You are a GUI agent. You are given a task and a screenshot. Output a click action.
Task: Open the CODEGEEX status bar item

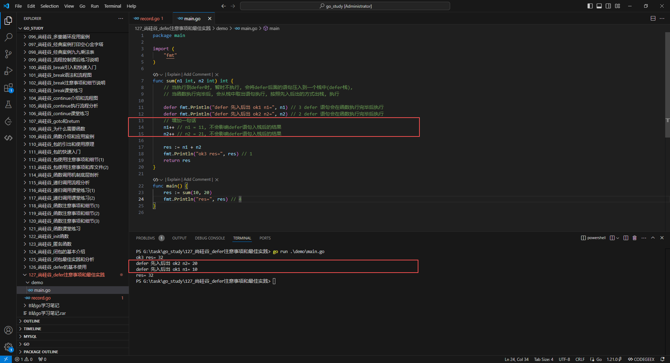click(641, 359)
